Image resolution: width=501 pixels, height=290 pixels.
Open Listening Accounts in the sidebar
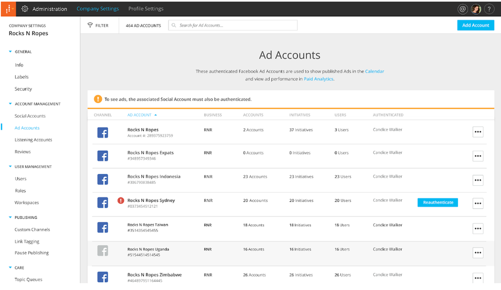coord(33,140)
